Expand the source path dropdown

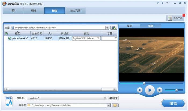coord(107,28)
